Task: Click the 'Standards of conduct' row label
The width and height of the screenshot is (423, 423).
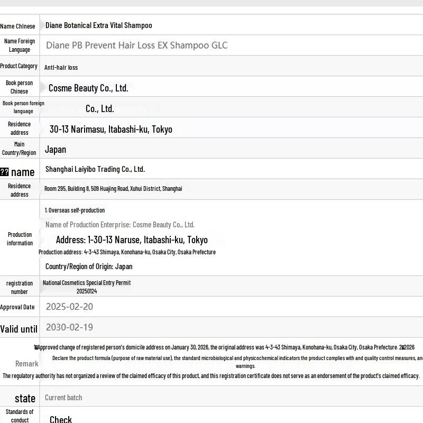Action: 20,416
